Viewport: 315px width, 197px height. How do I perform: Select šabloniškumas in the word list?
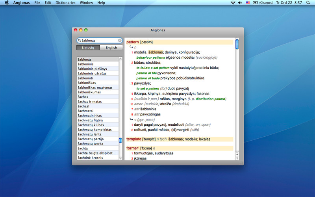98,92
